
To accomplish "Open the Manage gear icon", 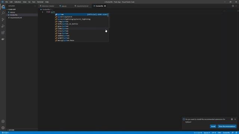I will click(x=3, y=128).
